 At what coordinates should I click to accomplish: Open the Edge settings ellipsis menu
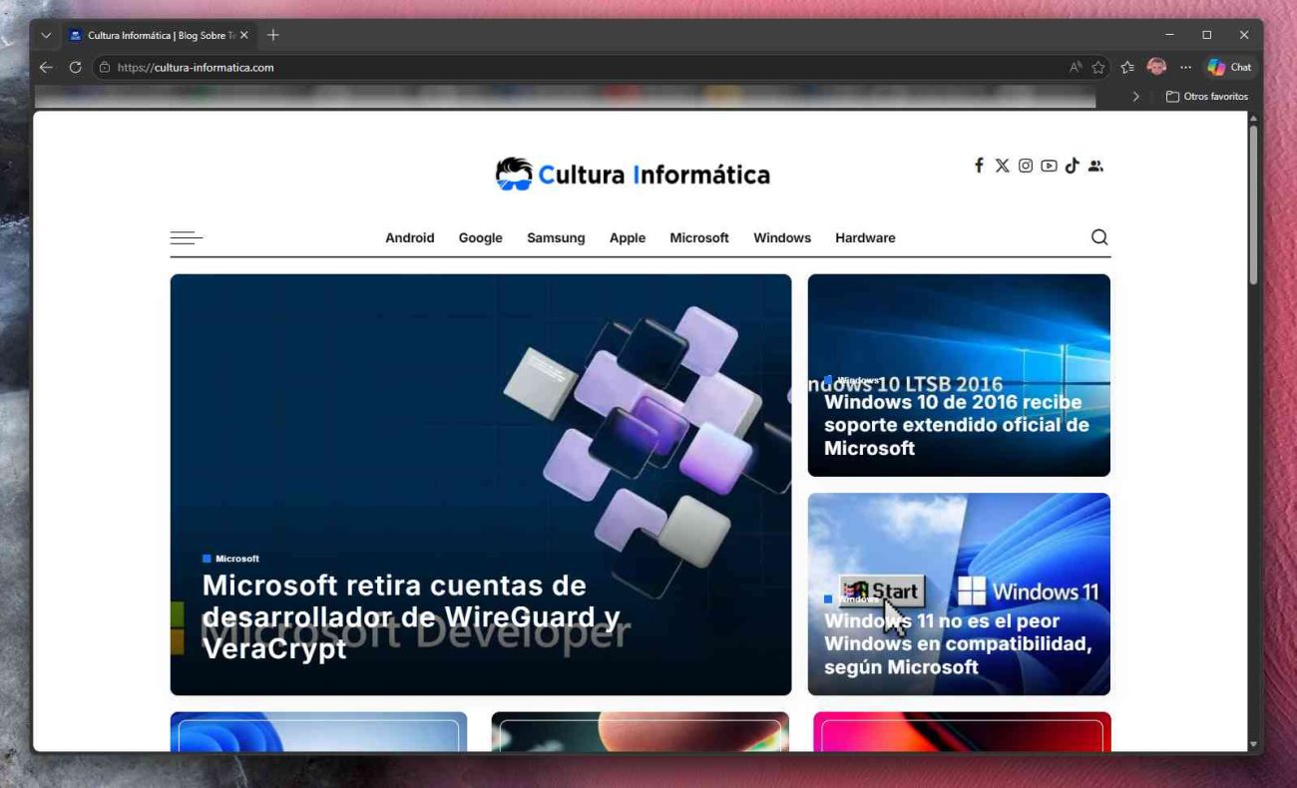pos(1185,67)
